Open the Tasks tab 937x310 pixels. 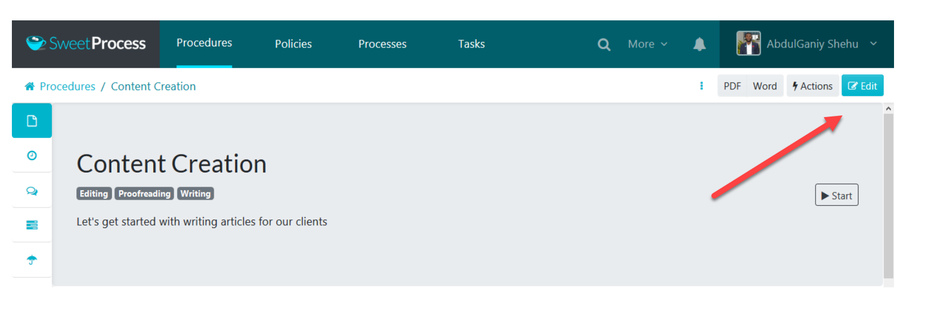click(471, 44)
